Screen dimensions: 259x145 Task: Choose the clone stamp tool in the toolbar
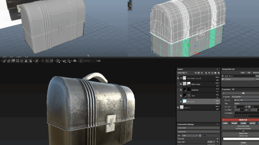[x=26, y=61]
